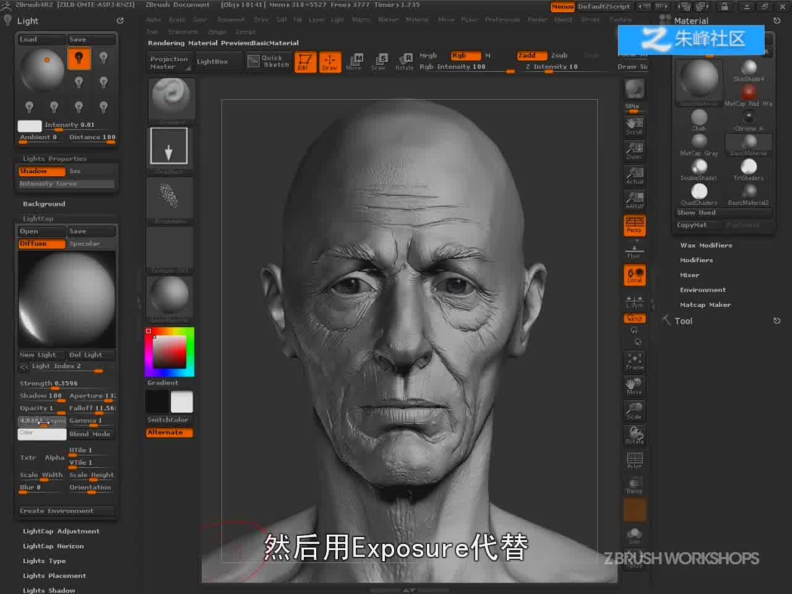Activate the Draw mode icon
The image size is (792, 594).
tap(330, 62)
